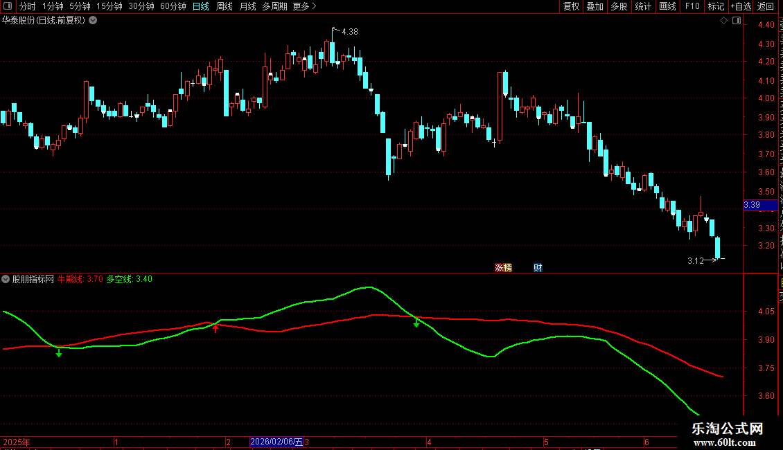Click the first green down-arrow signal near 3.90 level
This screenshot has width=783, height=450.
pos(59,352)
